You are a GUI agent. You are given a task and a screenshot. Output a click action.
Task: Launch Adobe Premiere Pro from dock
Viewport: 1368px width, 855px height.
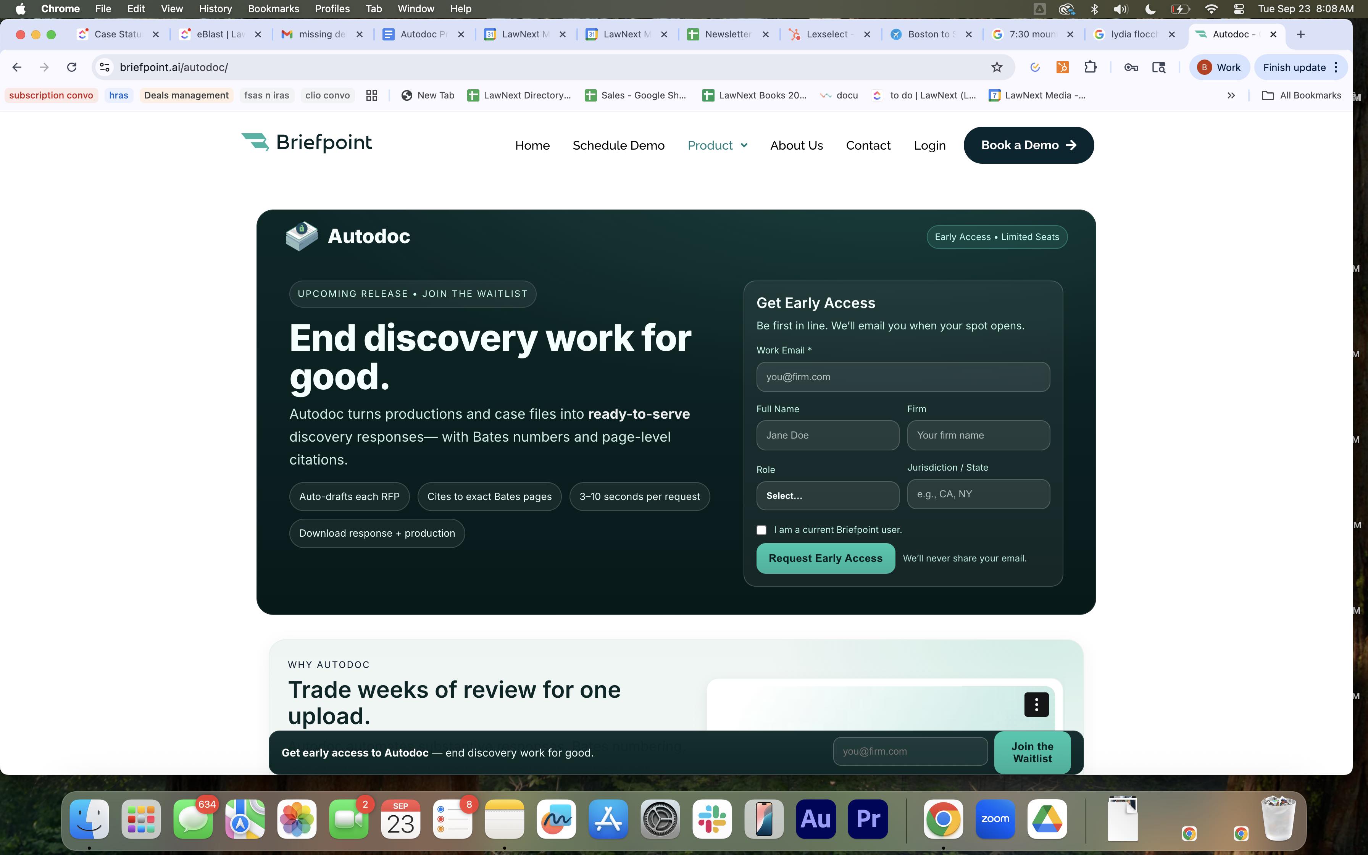tap(868, 819)
